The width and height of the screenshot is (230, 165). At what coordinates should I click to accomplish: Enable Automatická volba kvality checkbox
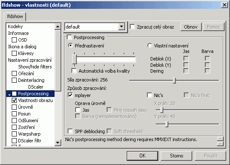[x=74, y=71]
